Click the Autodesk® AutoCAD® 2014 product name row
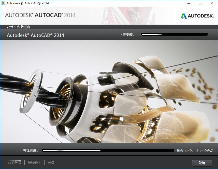218x169 pixels. [x=35, y=35]
